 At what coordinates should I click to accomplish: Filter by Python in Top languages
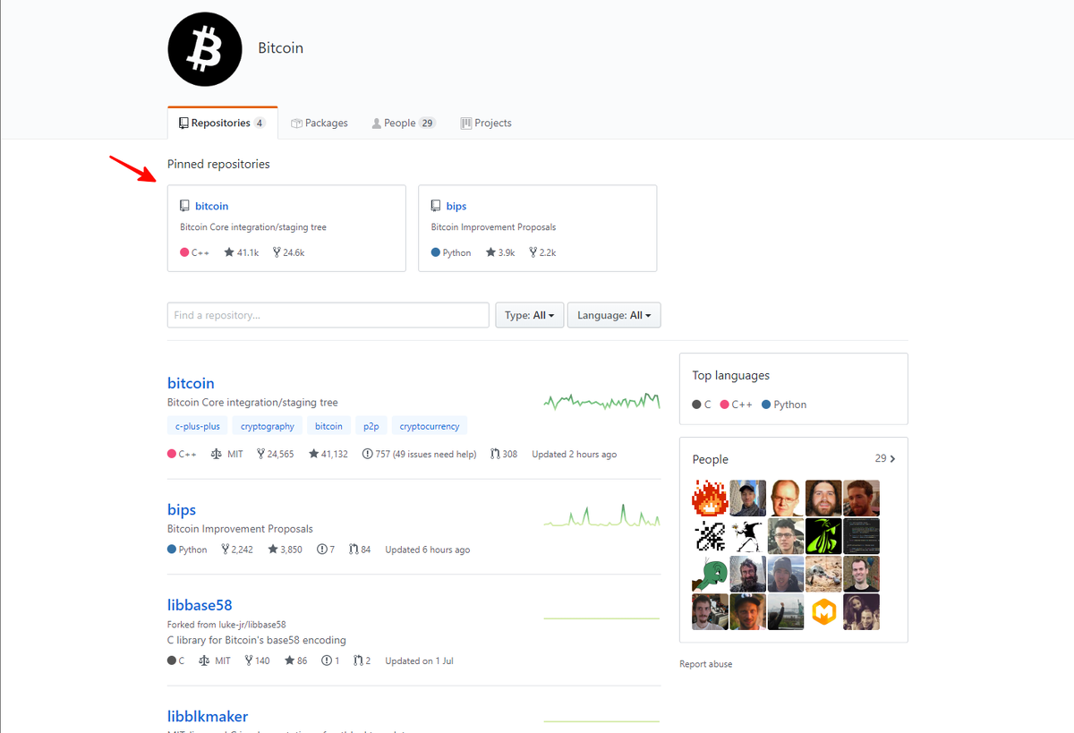point(784,405)
